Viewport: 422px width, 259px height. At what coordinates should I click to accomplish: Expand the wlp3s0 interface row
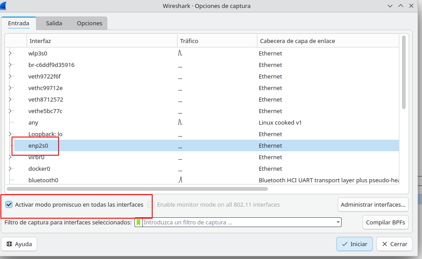(x=10, y=53)
